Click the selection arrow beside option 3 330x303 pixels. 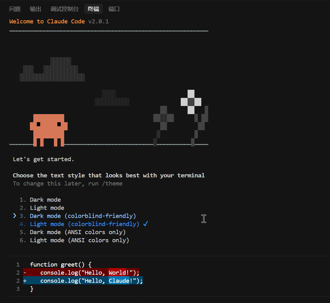point(15,216)
